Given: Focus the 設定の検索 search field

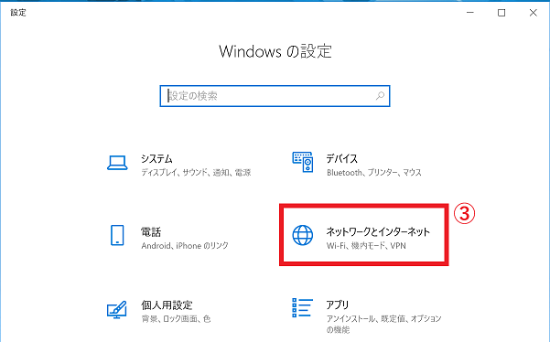Looking at the screenshot, I should (x=275, y=96).
